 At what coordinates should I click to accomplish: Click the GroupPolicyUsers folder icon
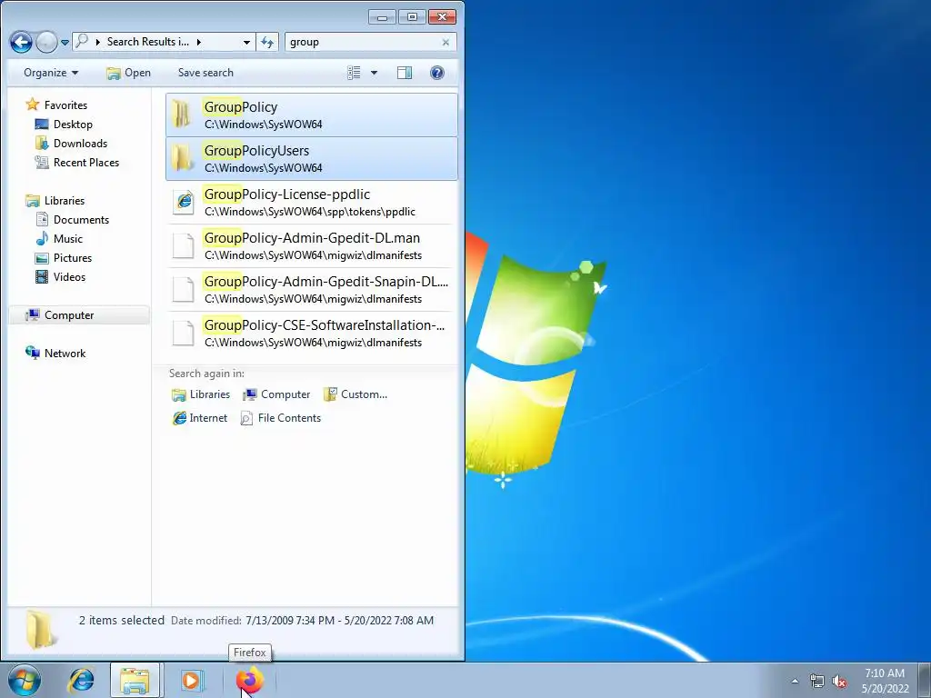(x=182, y=158)
